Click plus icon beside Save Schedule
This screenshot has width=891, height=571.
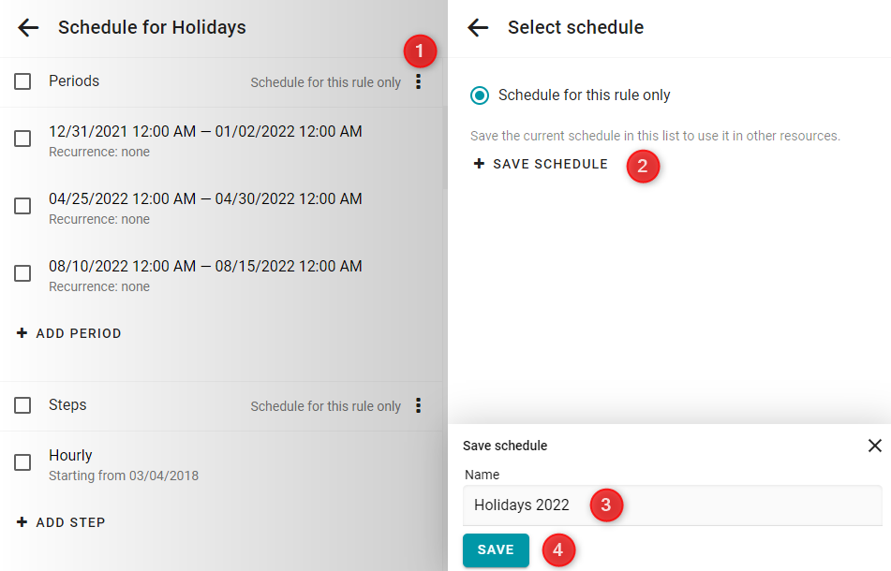click(x=479, y=164)
